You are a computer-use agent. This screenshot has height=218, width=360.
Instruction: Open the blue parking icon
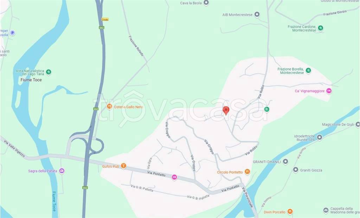coord(12,33)
